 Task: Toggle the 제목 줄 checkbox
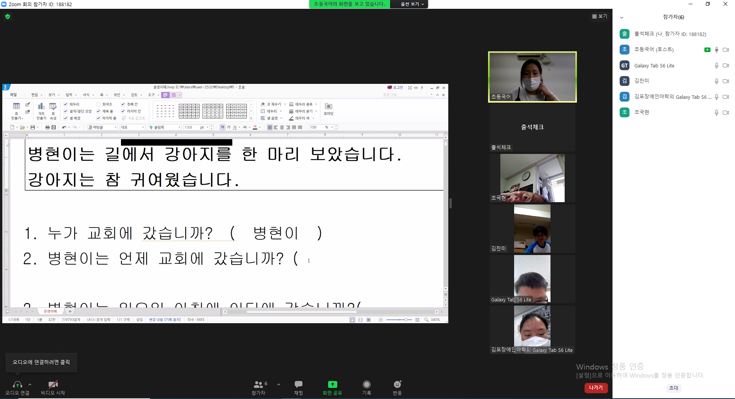(x=98, y=111)
